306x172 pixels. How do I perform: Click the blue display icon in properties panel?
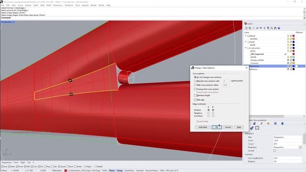pyautogui.click(x=275, y=123)
